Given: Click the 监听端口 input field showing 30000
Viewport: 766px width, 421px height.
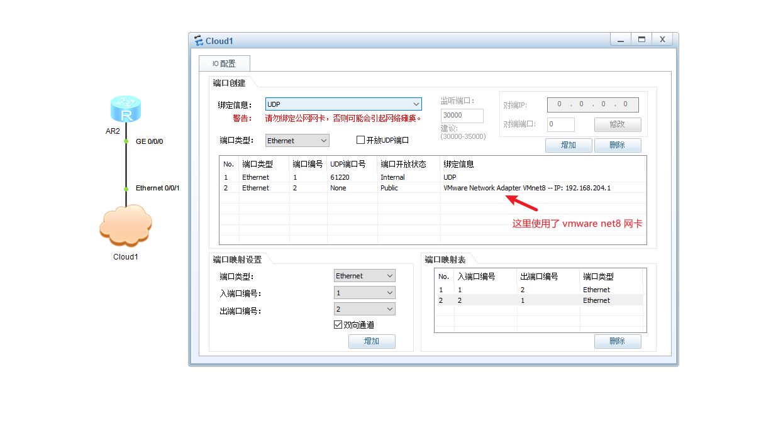Looking at the screenshot, I should (462, 116).
